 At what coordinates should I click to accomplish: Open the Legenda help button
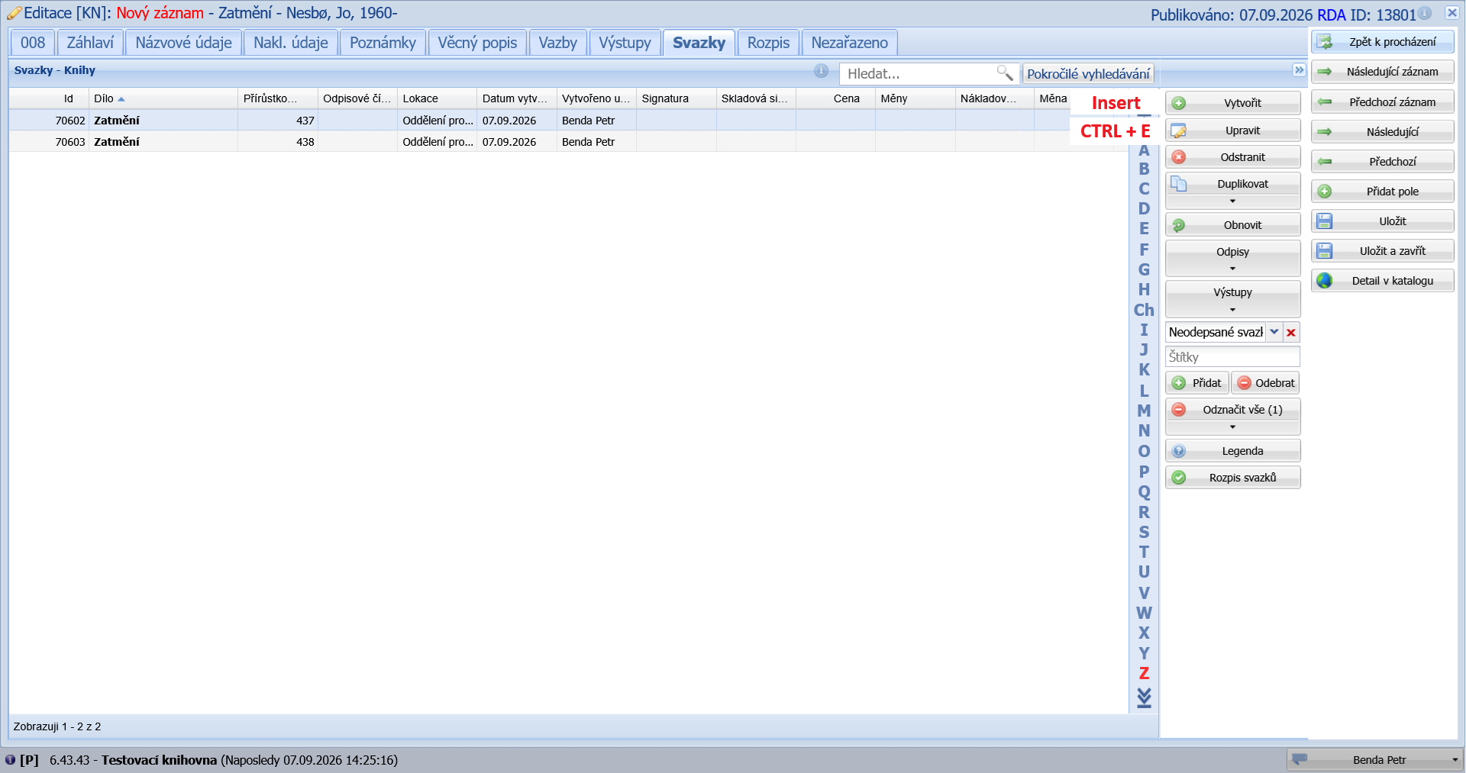(x=1232, y=451)
